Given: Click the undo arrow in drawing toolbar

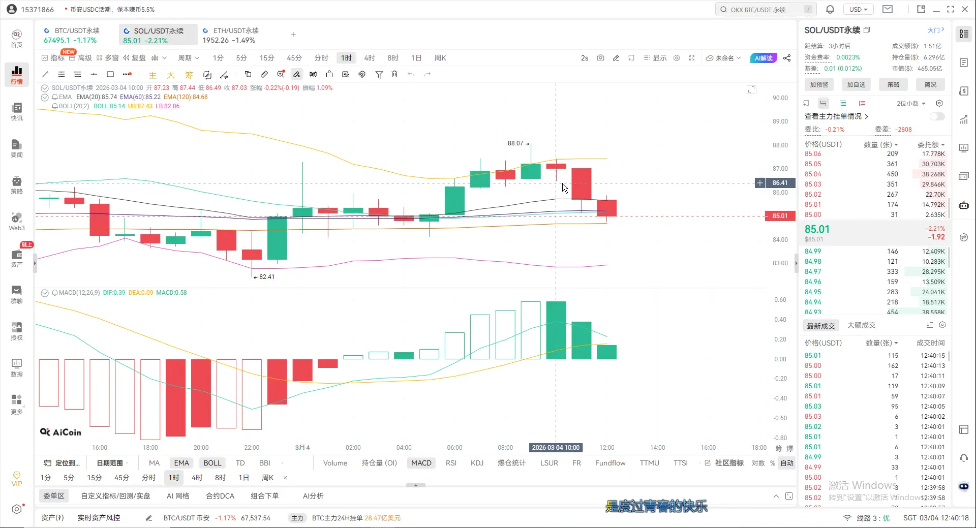Looking at the screenshot, I should click(411, 74).
